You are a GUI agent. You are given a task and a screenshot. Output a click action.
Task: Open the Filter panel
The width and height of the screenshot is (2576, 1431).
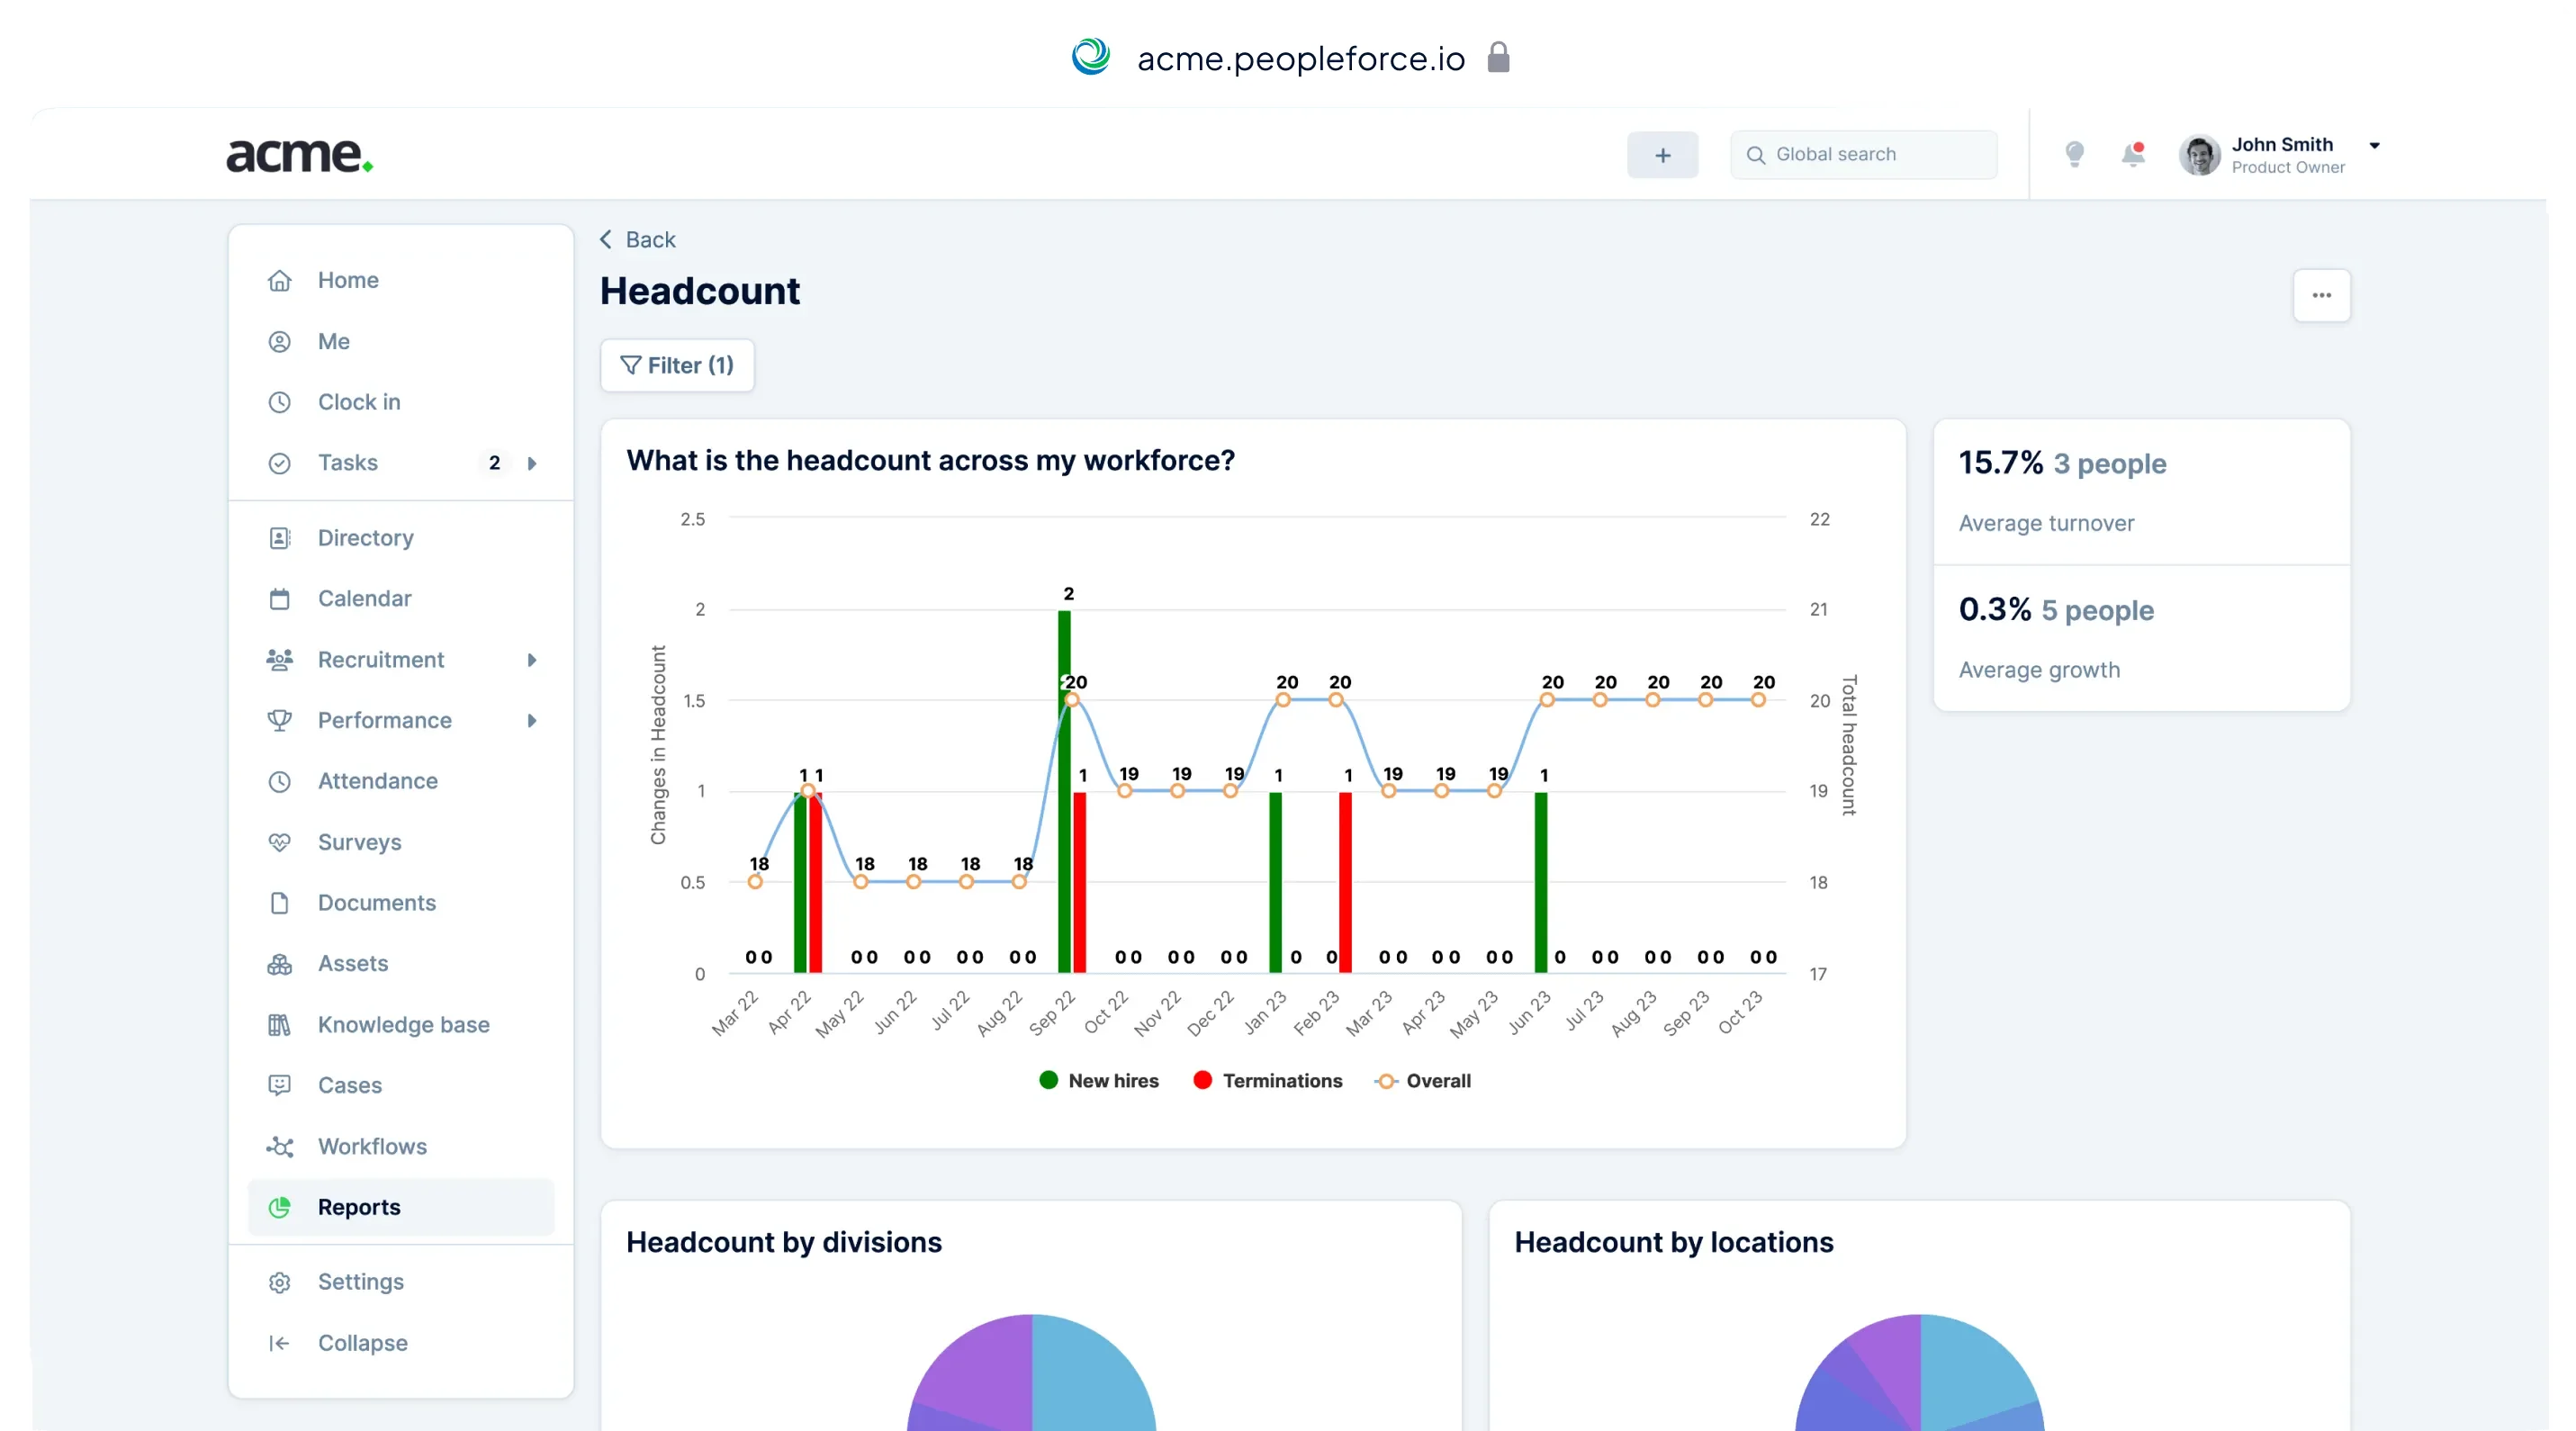click(677, 365)
